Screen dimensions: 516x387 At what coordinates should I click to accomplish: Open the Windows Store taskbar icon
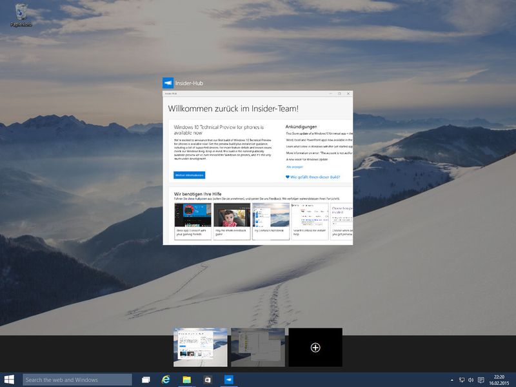point(208,380)
